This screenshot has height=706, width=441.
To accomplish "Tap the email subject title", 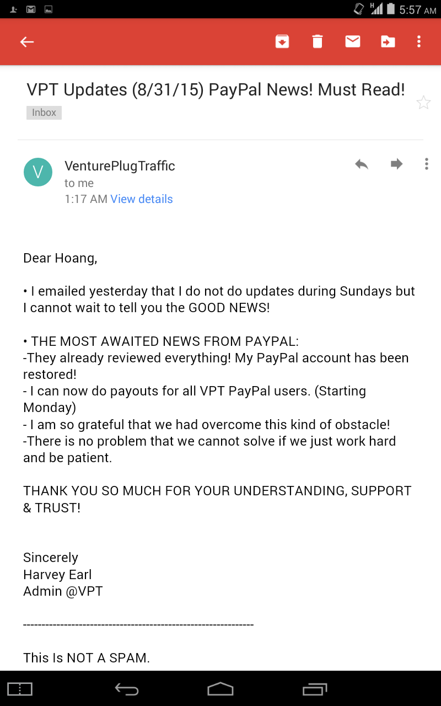I will [216, 89].
